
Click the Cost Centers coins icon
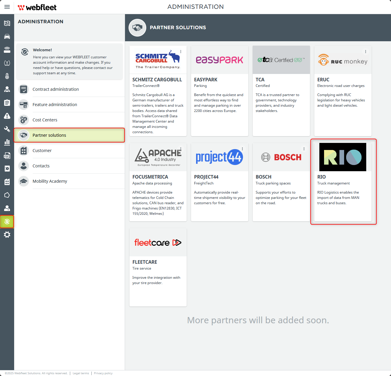pyautogui.click(x=24, y=120)
